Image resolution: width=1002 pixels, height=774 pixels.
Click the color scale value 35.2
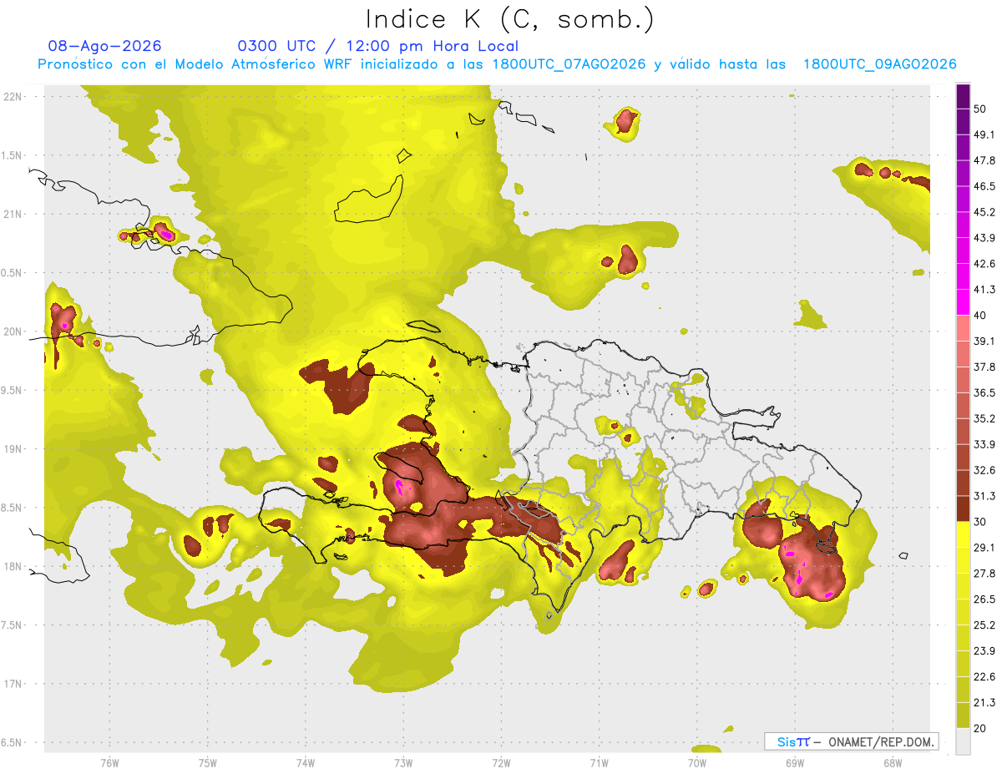pyautogui.click(x=985, y=418)
